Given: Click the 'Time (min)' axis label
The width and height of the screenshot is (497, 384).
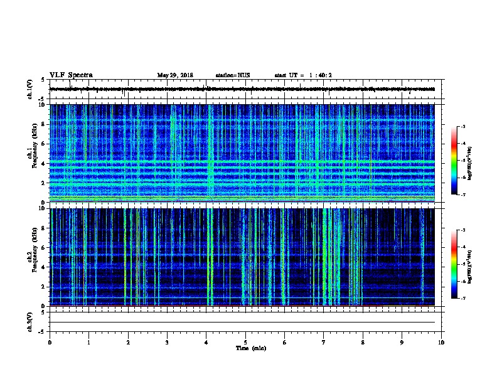Looking at the screenshot, I should (x=251, y=348).
